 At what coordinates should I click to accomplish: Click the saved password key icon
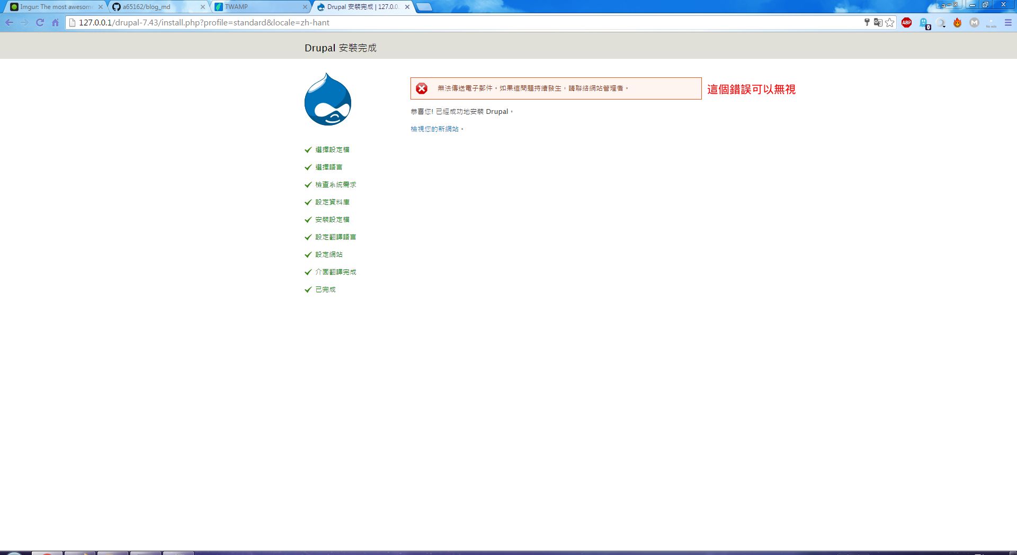pos(867,22)
